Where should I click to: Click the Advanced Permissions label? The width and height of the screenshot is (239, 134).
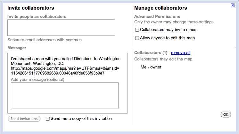point(157,16)
